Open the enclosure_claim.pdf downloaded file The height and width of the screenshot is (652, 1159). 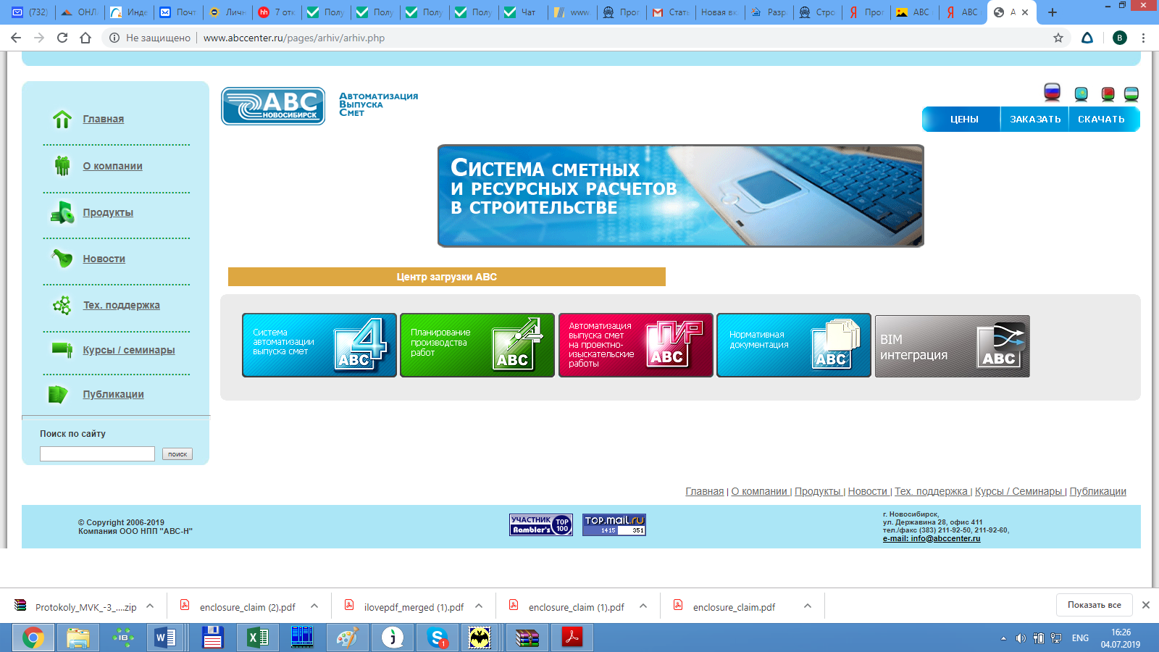(734, 607)
